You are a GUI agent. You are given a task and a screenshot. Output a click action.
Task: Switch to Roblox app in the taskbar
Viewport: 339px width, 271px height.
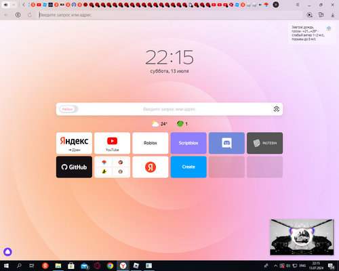tap(136, 266)
